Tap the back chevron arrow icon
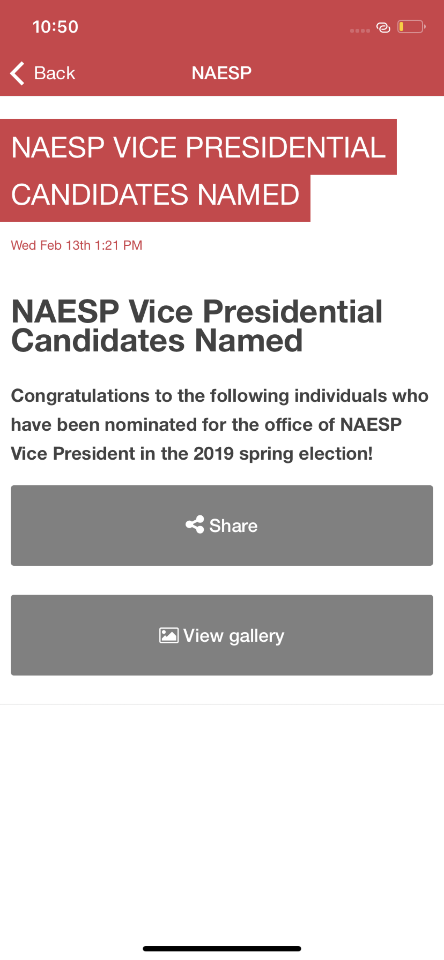 pos(17,73)
